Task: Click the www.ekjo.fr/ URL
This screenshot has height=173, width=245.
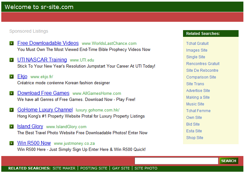Action: 42,77
